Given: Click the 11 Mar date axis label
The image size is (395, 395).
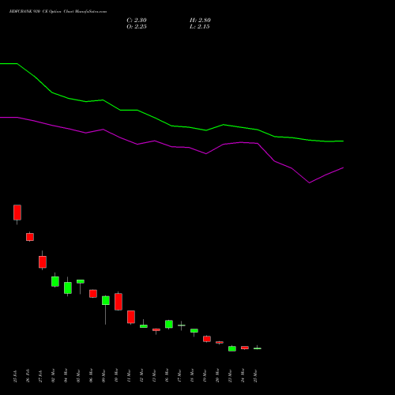Looking at the screenshot, I should point(129,375).
